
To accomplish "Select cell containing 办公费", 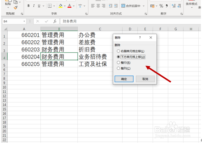I will click(x=100, y=35).
